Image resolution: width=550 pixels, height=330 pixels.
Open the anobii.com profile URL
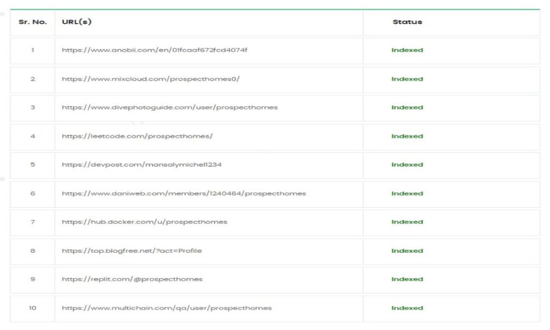click(x=154, y=50)
